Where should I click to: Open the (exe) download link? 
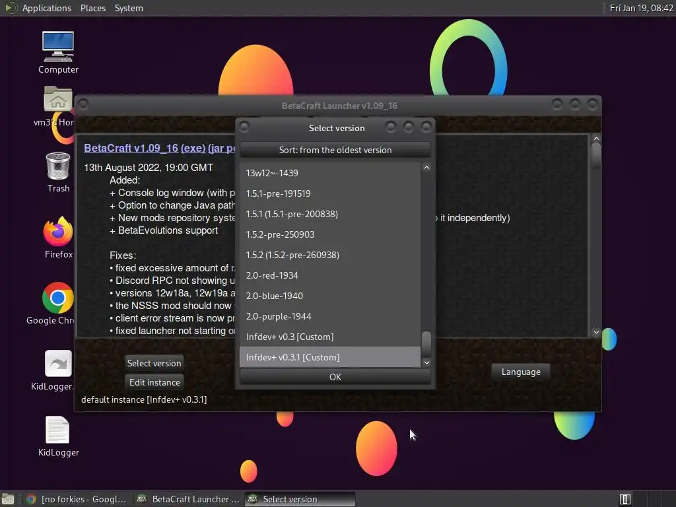pyautogui.click(x=193, y=148)
